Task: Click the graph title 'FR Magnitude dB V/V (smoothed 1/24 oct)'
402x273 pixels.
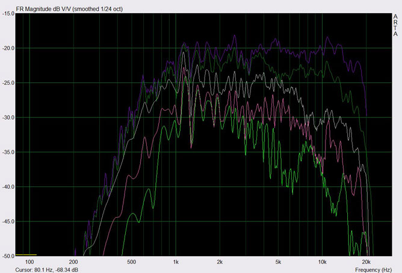Action: (x=69, y=9)
